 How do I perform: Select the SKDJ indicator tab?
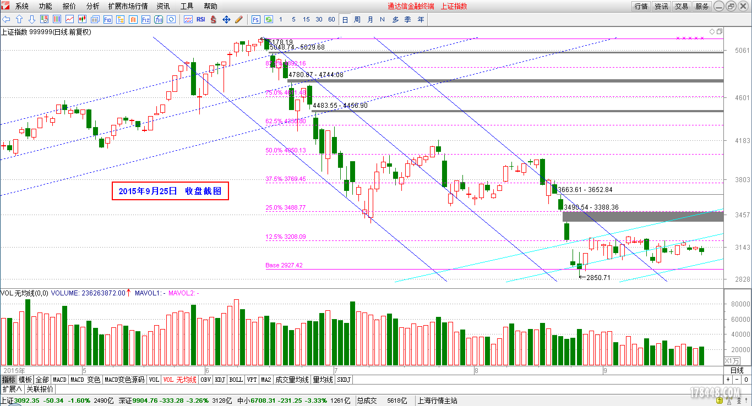(x=344, y=380)
